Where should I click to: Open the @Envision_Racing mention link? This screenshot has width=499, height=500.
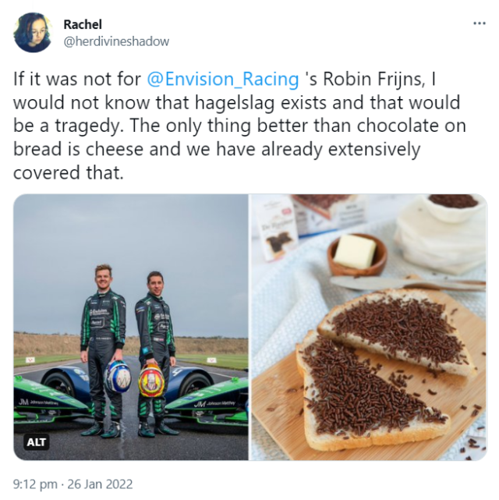[x=223, y=79]
